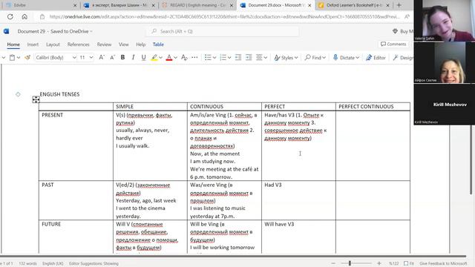Image resolution: width=475 pixels, height=267 pixels.
Task: Apply bulleted list
Action: 208,58
